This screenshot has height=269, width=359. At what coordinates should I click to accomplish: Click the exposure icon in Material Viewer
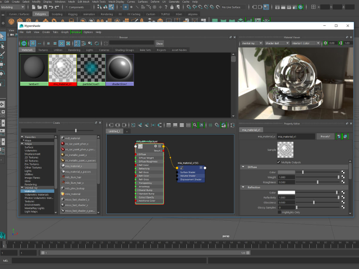point(325,43)
